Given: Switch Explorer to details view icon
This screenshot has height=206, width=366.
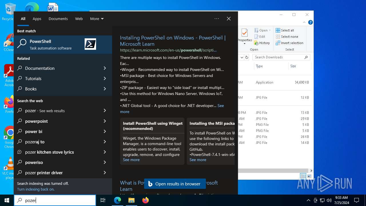Looking at the screenshot, I should pos(303,176).
